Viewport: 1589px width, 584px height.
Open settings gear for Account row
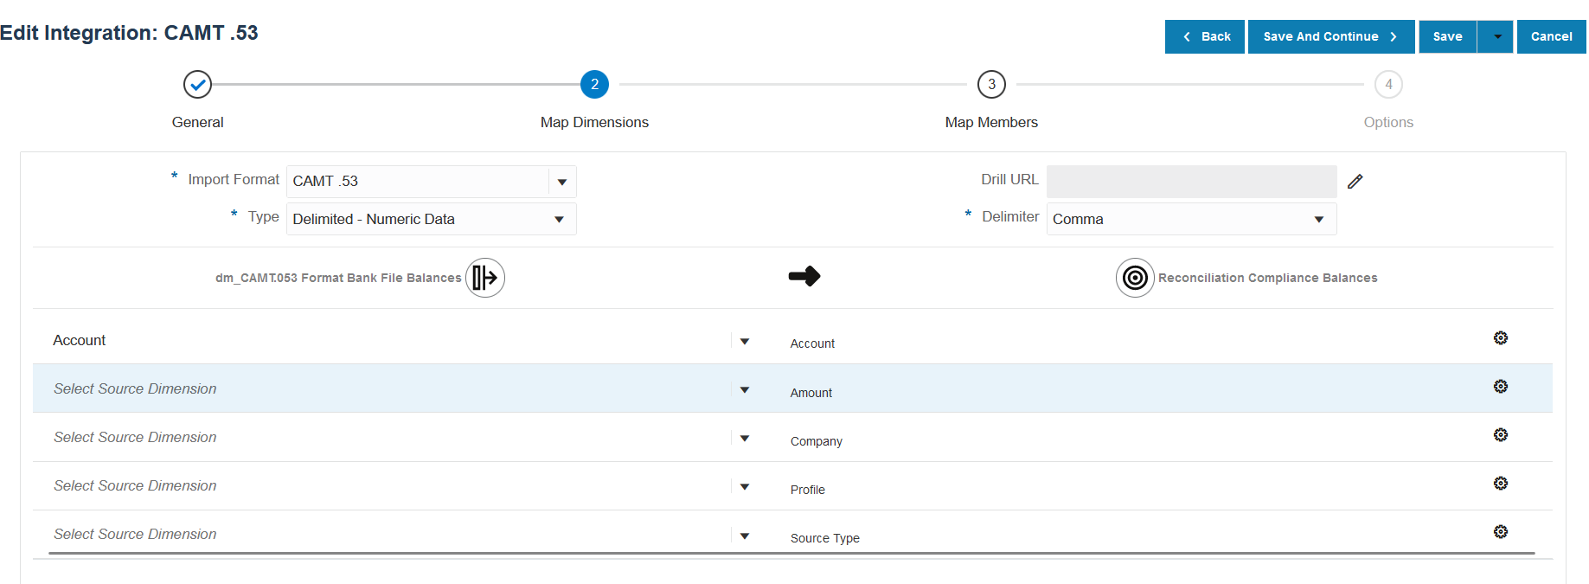click(x=1500, y=337)
